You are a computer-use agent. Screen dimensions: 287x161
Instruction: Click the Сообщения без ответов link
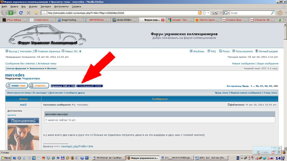pyautogui.click(x=20, y=63)
